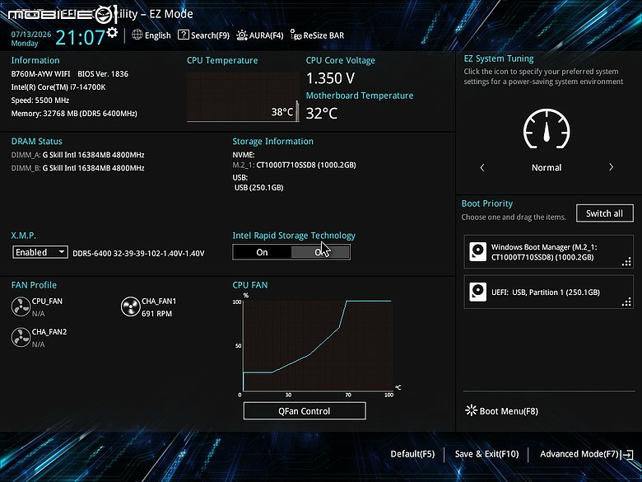
Task: Click the 21:07 clock display
Action: tap(81, 37)
